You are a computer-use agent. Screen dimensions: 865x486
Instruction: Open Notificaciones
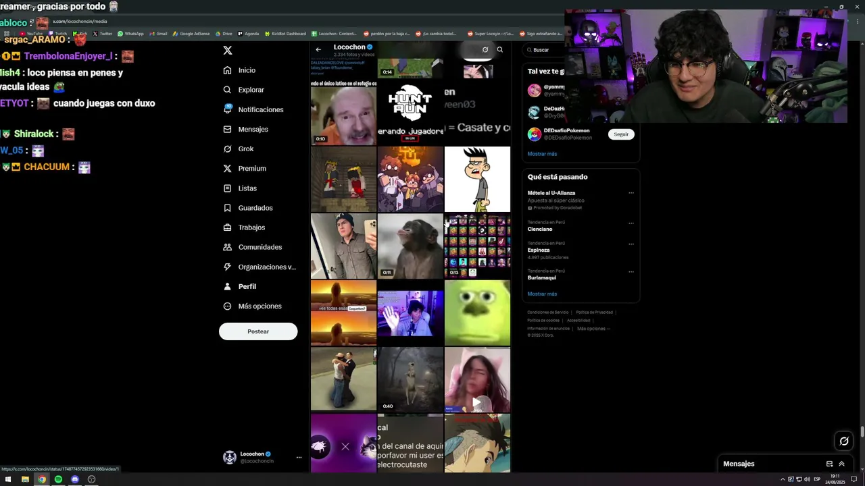pyautogui.click(x=253, y=109)
